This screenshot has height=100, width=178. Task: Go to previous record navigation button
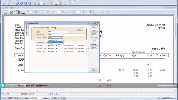click(21, 3)
